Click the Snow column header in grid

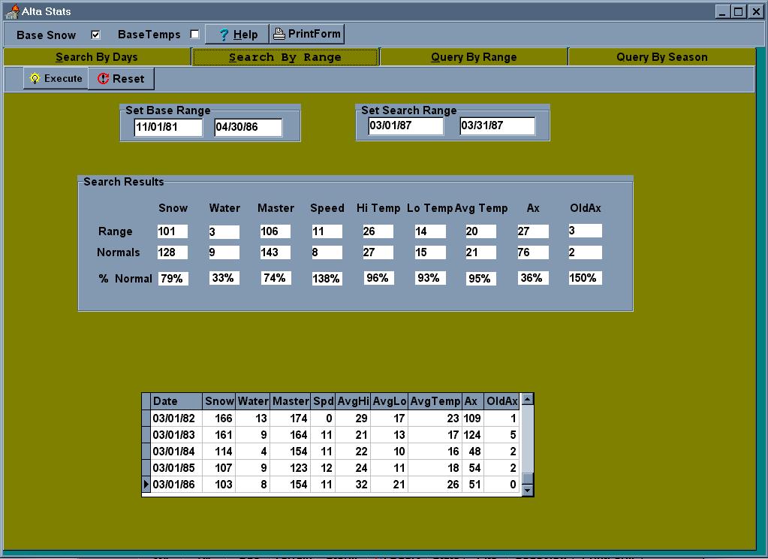coord(219,401)
